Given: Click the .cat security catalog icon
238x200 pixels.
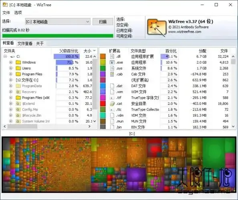Looking at the screenshot, I should (x=112, y=104).
